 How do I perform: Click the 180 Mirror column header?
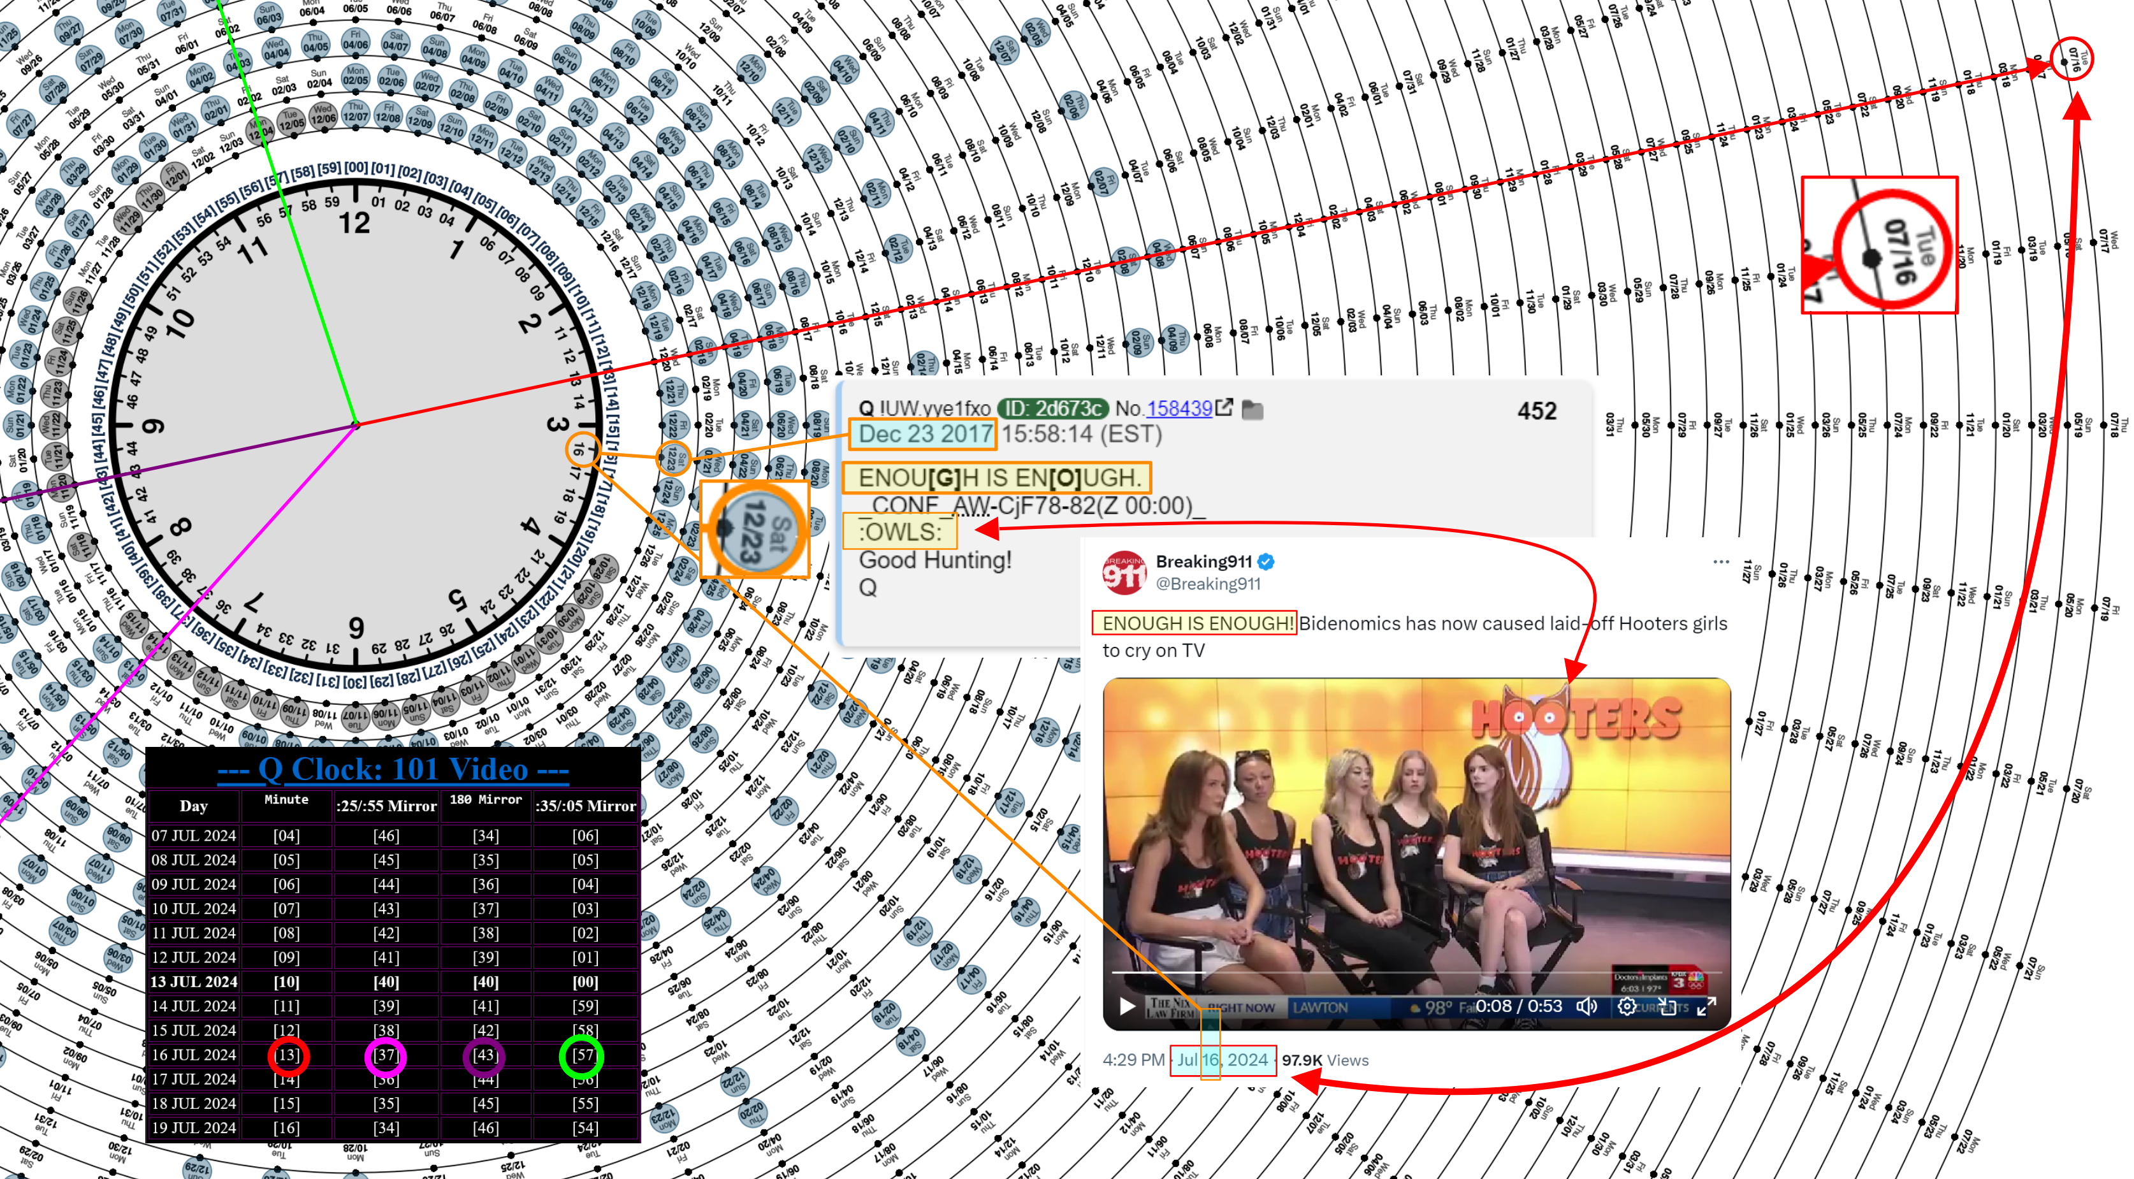486,800
